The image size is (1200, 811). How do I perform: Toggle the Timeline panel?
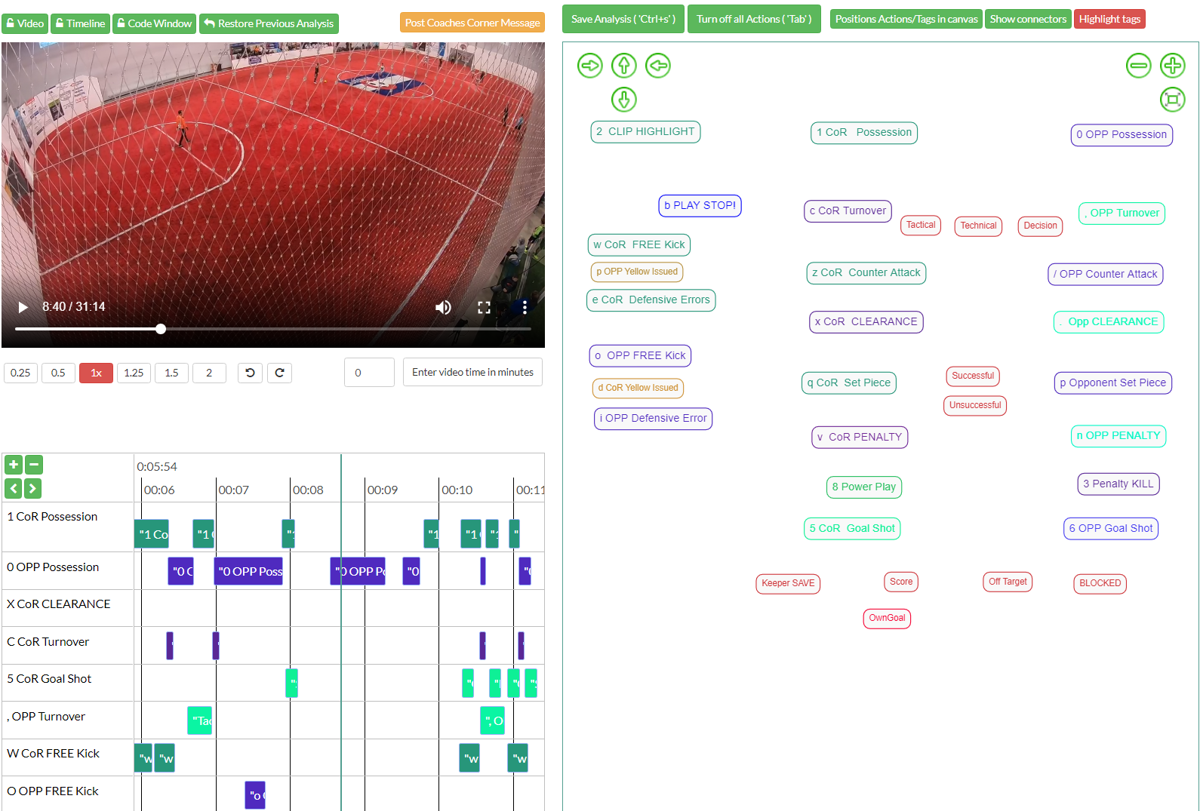tap(80, 23)
